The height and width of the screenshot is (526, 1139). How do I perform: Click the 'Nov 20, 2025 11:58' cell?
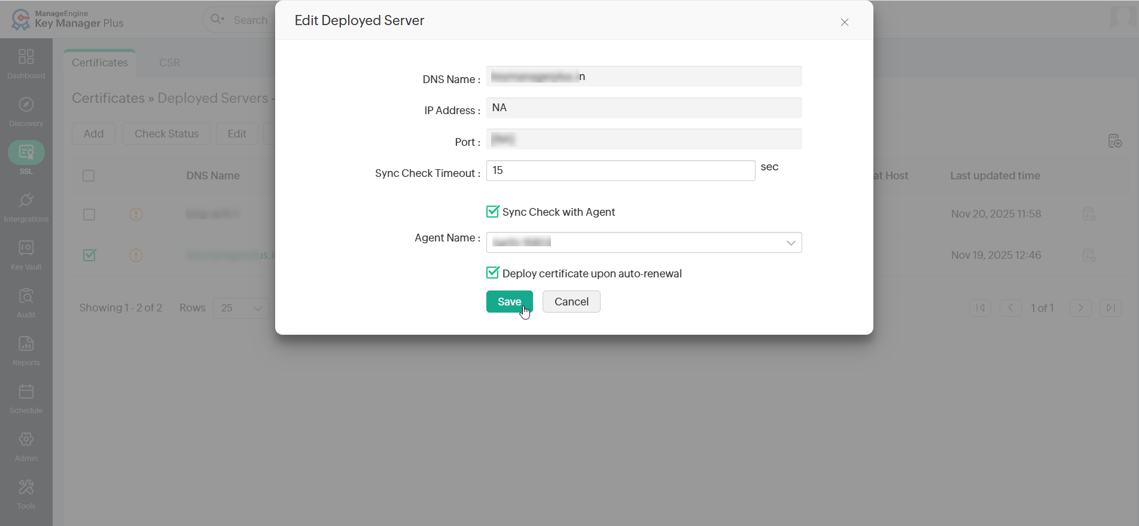(x=996, y=214)
